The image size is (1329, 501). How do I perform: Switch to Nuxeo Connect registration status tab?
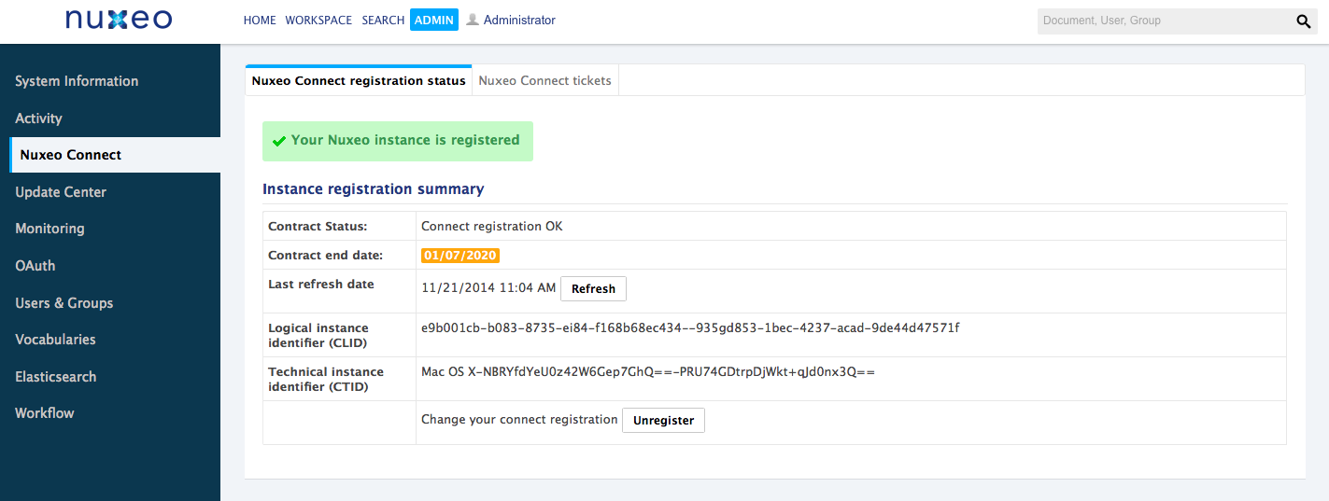359,81
